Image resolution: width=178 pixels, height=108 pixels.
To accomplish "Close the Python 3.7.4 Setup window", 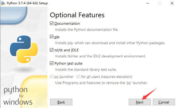I will pos(172,3).
